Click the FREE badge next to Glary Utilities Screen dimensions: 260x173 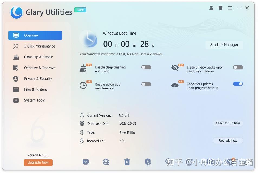(80, 10)
